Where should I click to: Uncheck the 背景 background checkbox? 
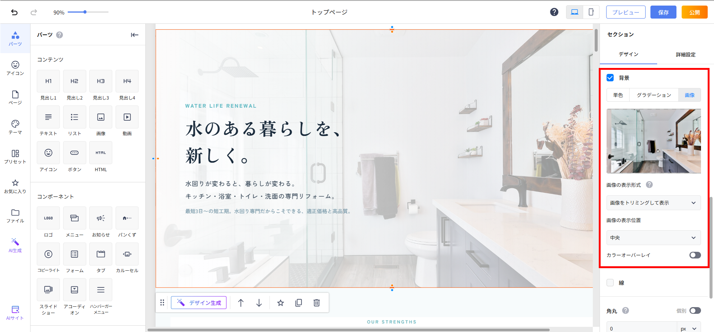(610, 78)
